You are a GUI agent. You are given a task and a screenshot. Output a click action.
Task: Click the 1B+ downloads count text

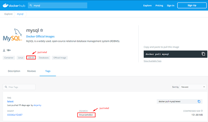pos(9,50)
